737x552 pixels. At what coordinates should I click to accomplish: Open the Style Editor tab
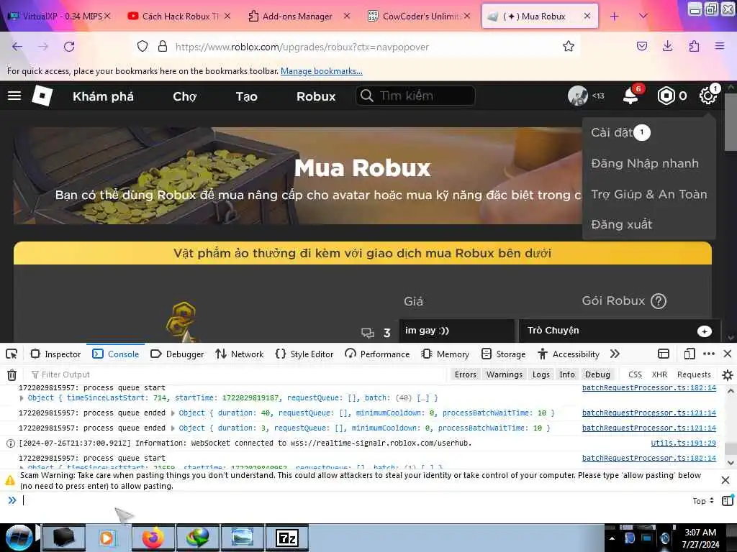point(304,354)
